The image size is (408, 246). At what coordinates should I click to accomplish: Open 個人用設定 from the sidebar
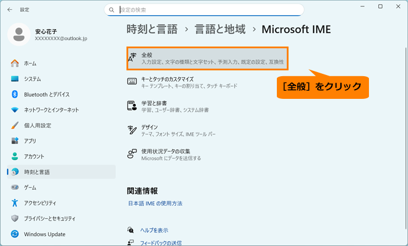click(x=61, y=126)
